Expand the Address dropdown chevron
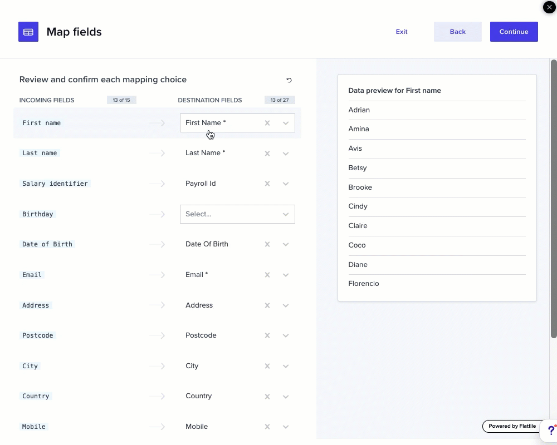Screen dimensions: 557x445 click(286, 305)
